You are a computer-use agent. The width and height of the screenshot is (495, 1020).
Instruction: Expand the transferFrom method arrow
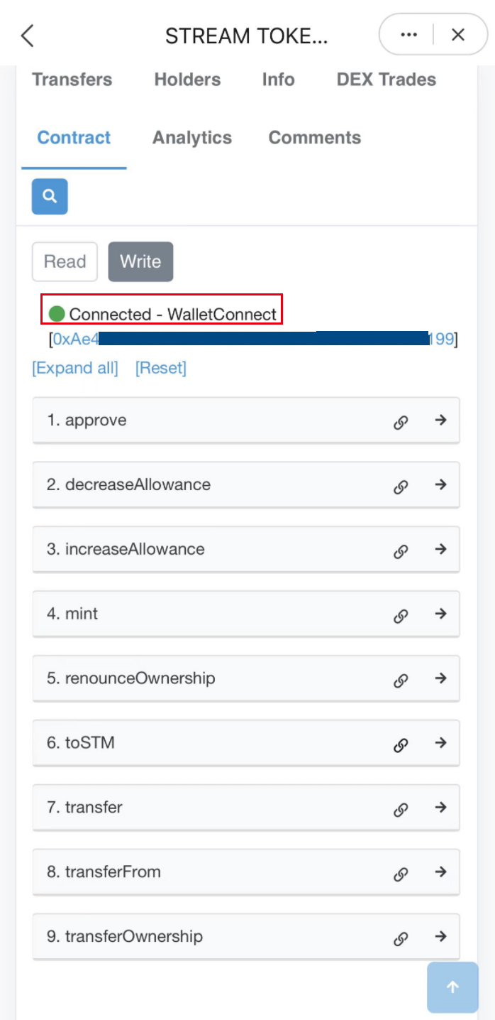click(x=440, y=872)
